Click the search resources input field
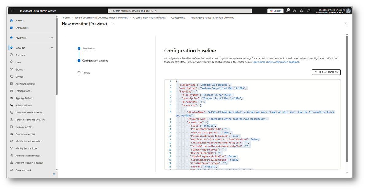The image size is (366, 191). point(180,11)
